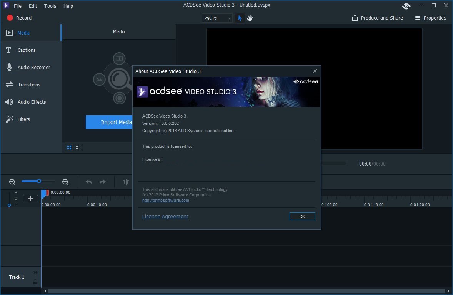Click the Media panel header
The image size is (453, 295).
(119, 32)
